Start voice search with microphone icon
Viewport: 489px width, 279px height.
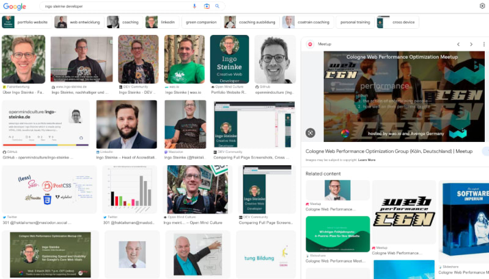[194, 6]
